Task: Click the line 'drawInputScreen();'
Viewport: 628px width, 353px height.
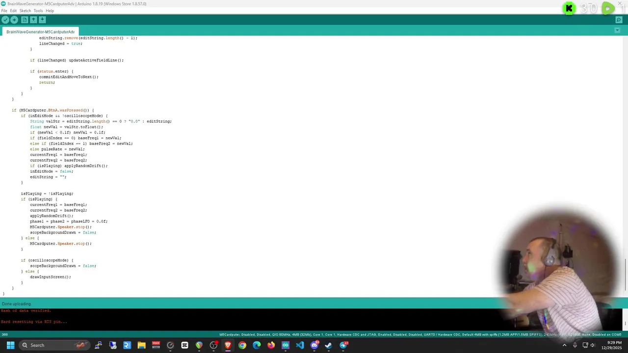Action: tap(51, 277)
